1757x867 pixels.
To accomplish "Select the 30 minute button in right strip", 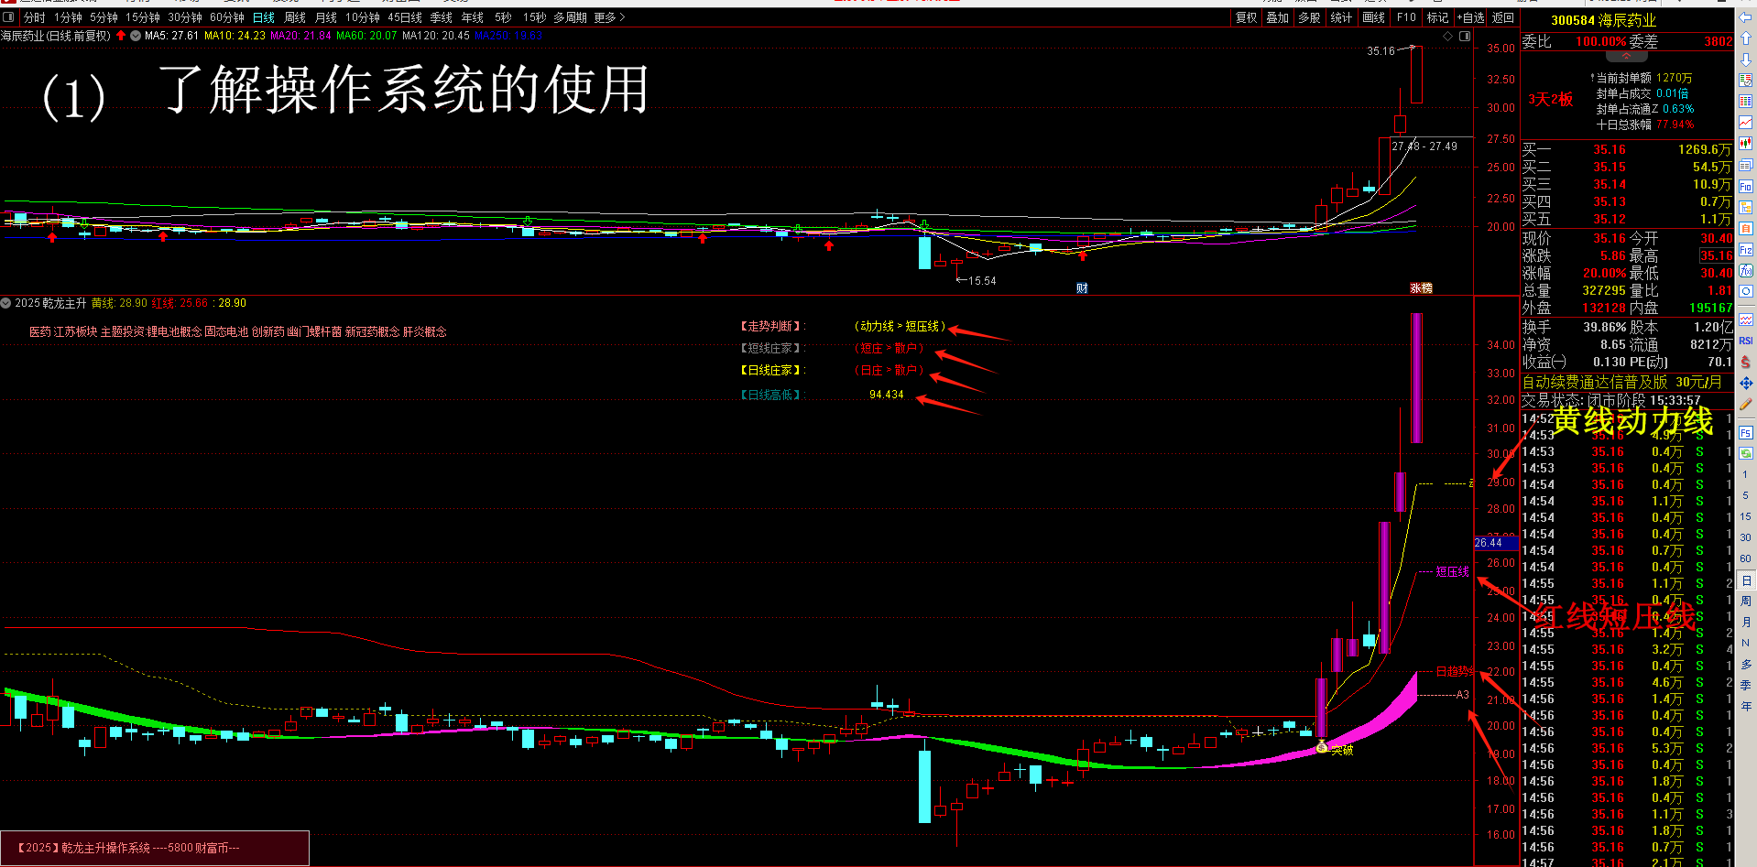I will point(1746,537).
